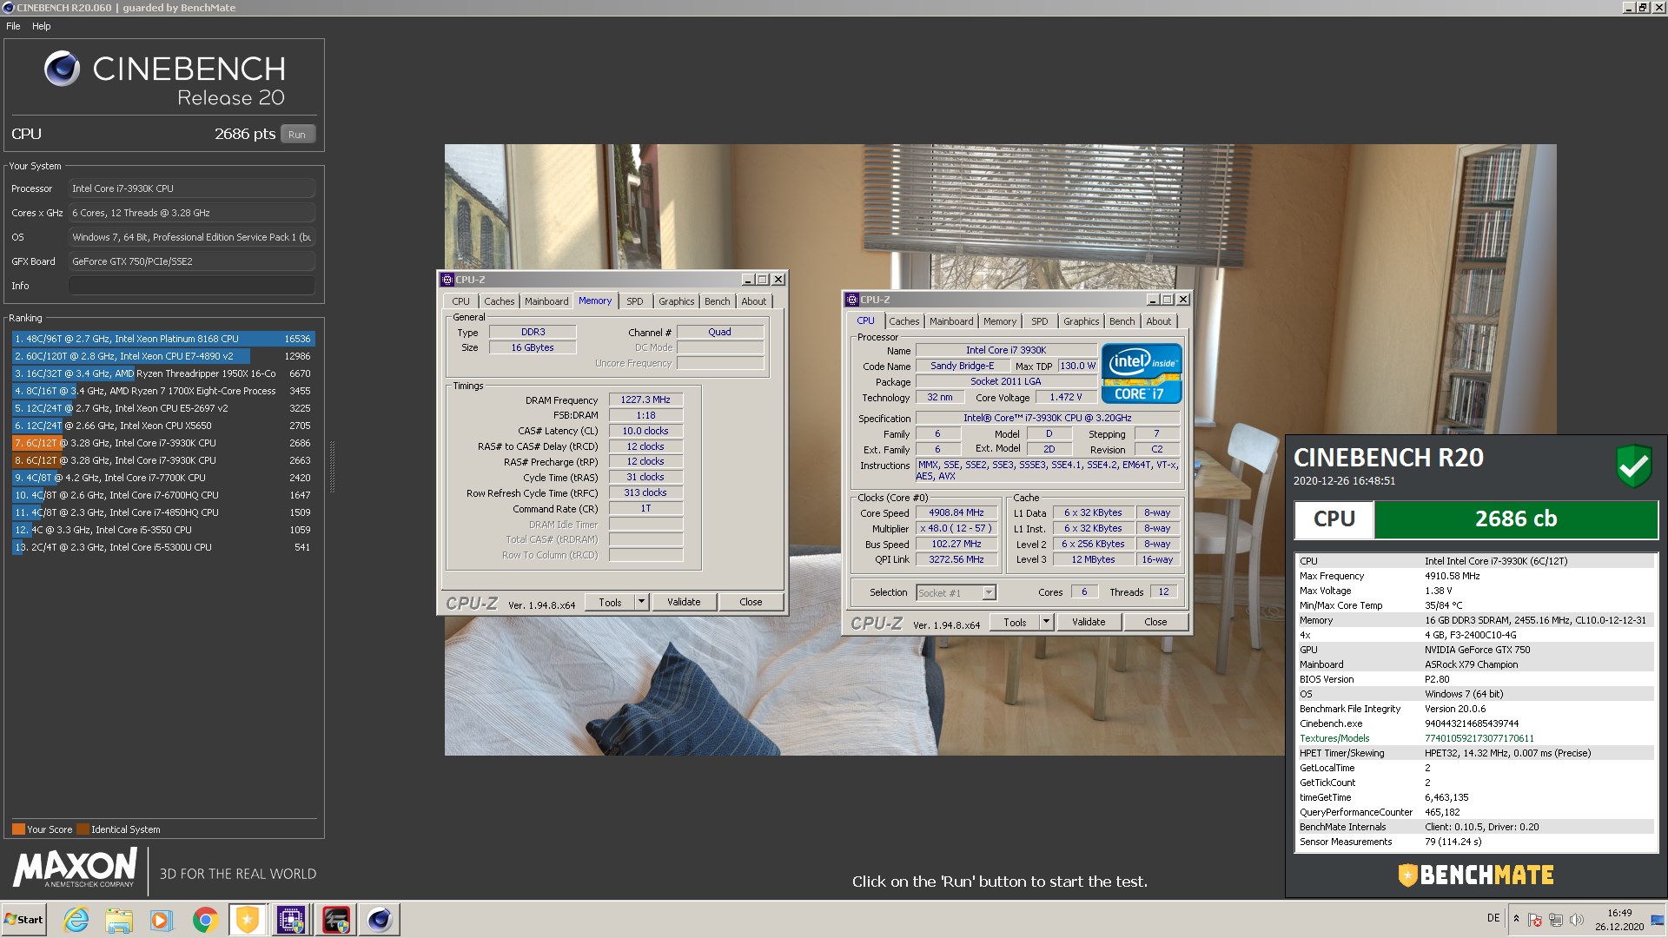Open Bench tab in Memory CPU-Z window
Screen dimensions: 1668x938
[717, 301]
